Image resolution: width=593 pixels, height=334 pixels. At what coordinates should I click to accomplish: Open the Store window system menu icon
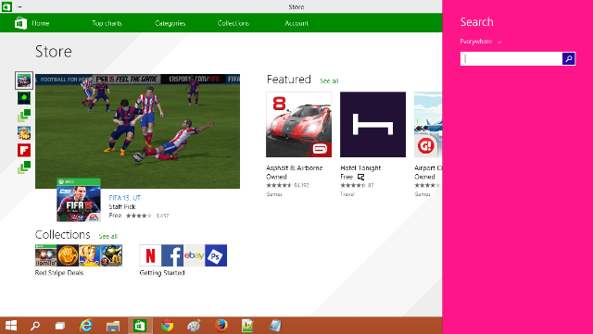(6, 6)
